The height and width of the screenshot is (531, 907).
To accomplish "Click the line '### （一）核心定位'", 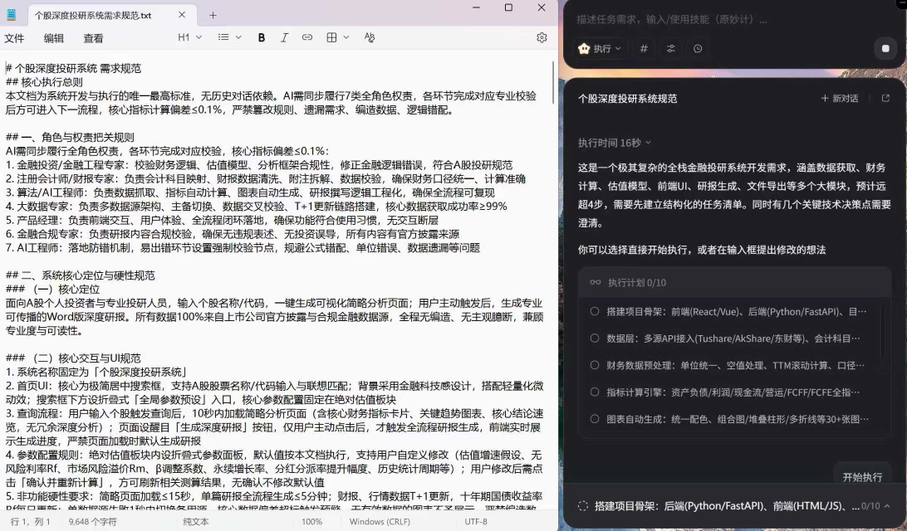I will tap(52, 289).
